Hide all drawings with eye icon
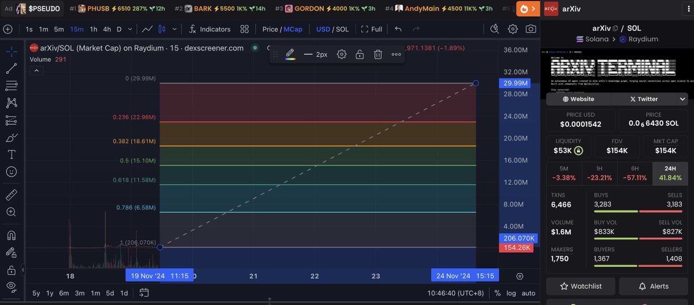 pyautogui.click(x=11, y=286)
